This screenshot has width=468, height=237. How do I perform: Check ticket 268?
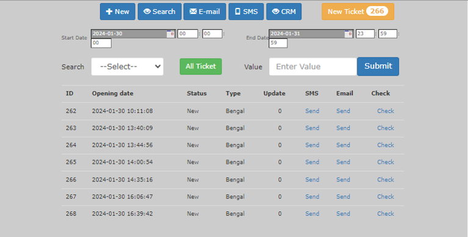click(x=386, y=214)
